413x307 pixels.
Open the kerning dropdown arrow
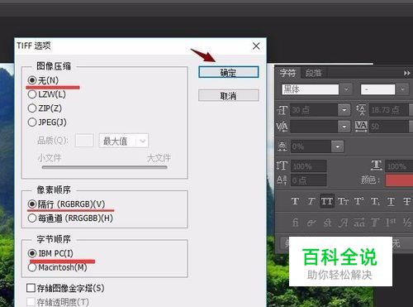point(344,127)
